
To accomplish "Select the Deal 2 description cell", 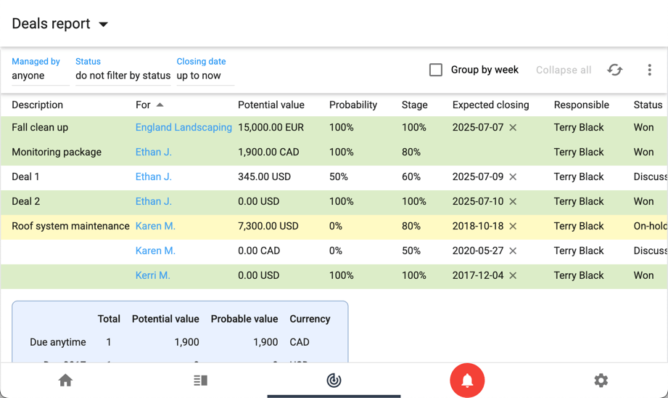I will coord(26,202).
